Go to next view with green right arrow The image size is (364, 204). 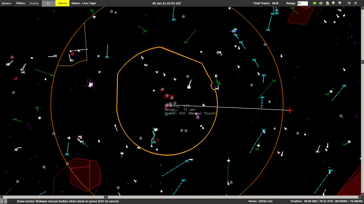[x=321, y=3]
